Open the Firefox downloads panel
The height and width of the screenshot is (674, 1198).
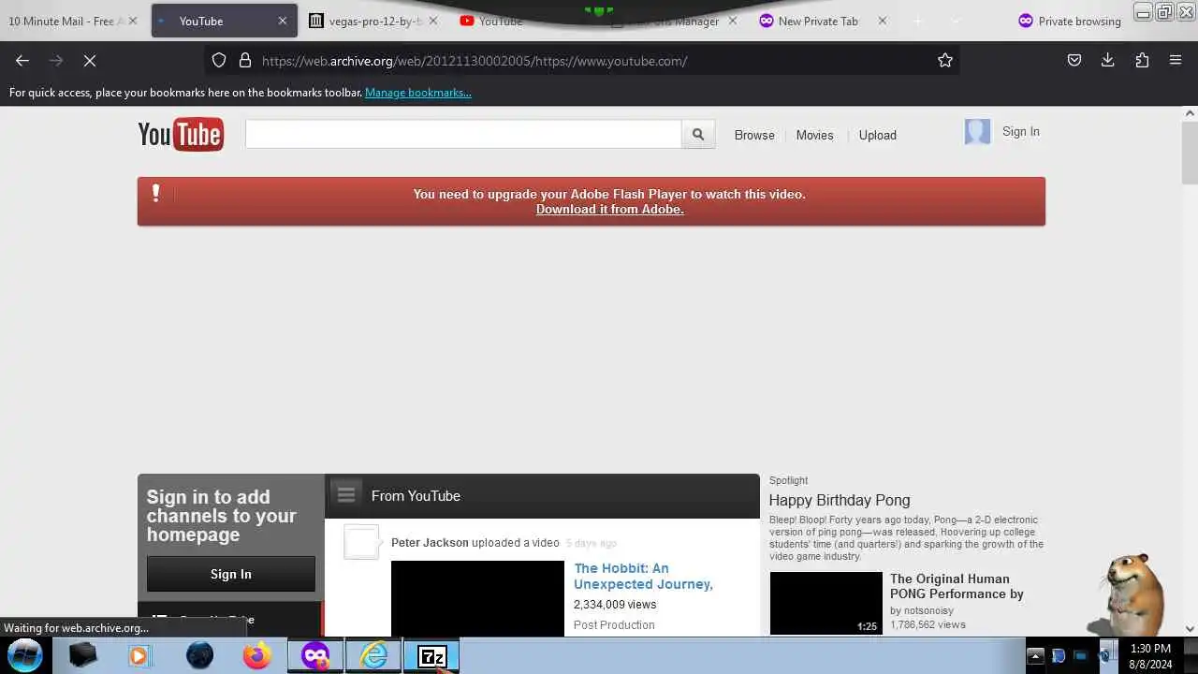[x=1107, y=60]
